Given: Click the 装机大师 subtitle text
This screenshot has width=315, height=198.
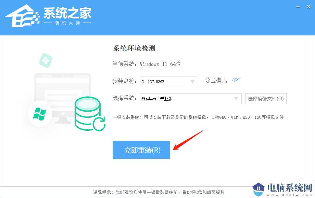Looking at the screenshot, I should (67, 23).
